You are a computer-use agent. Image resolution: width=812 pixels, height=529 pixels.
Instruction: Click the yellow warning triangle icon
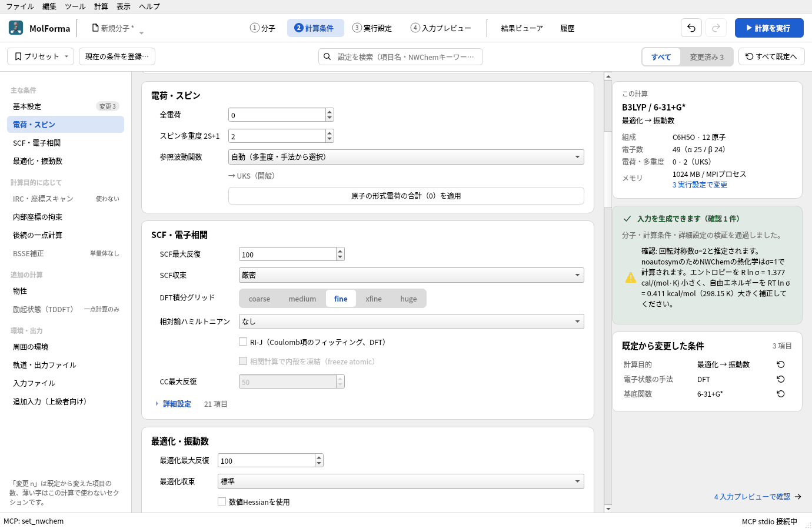631,277
